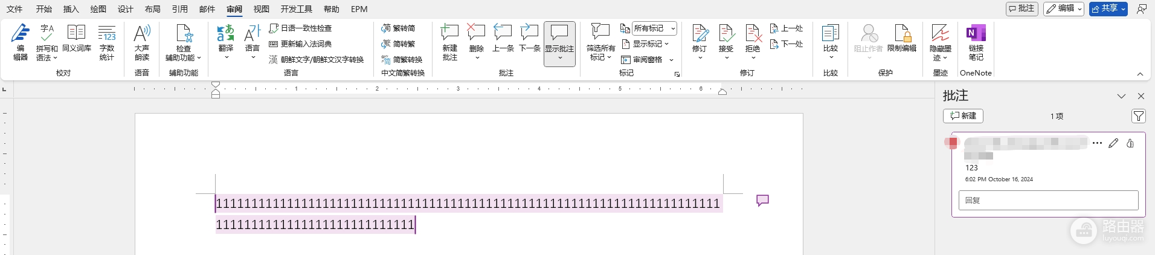
Task: Show 字数统计 word count
Action: click(107, 42)
